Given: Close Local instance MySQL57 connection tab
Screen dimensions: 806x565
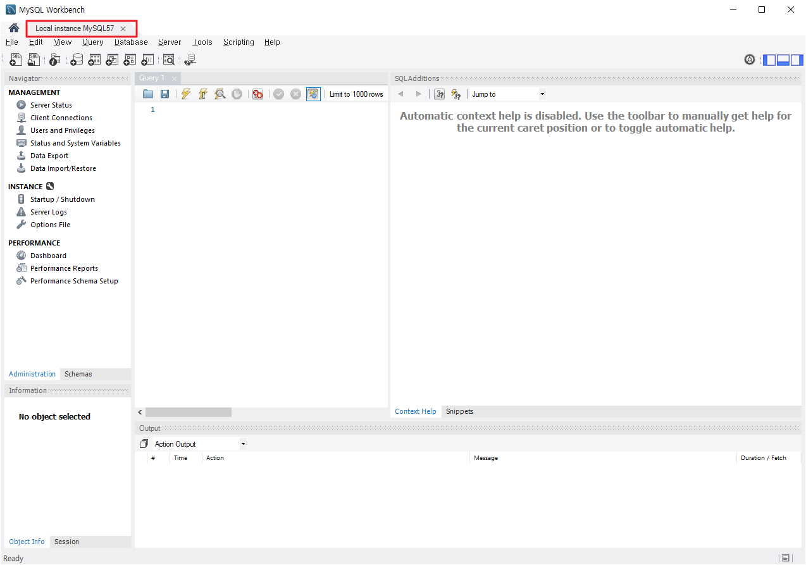Looking at the screenshot, I should click(123, 28).
